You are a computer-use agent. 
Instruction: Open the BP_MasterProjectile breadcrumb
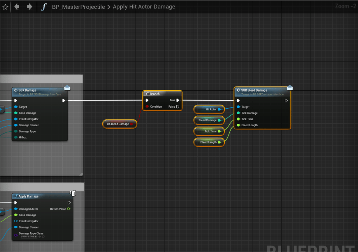[x=78, y=7]
